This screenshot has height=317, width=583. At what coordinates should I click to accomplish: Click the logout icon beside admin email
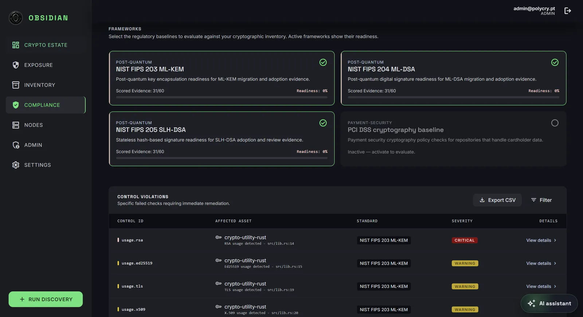click(x=568, y=11)
